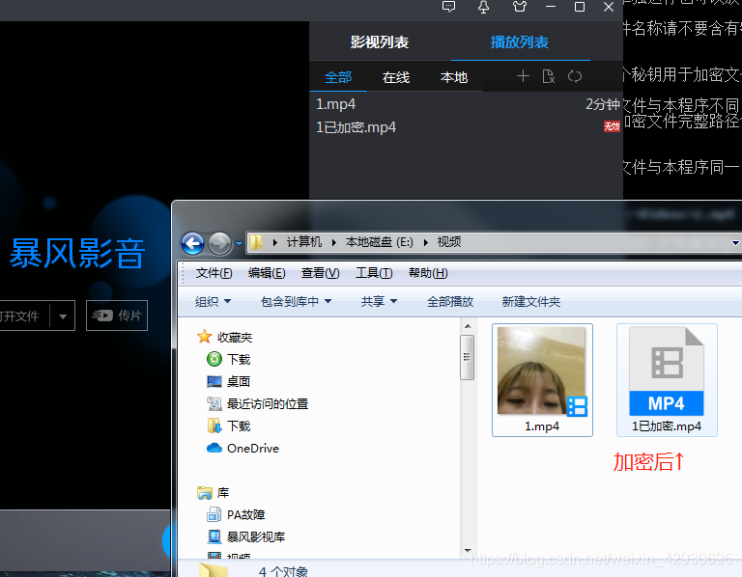Screen dimensions: 742x577
Task: Click the 全部播放 toolbar button
Action: pyautogui.click(x=450, y=301)
